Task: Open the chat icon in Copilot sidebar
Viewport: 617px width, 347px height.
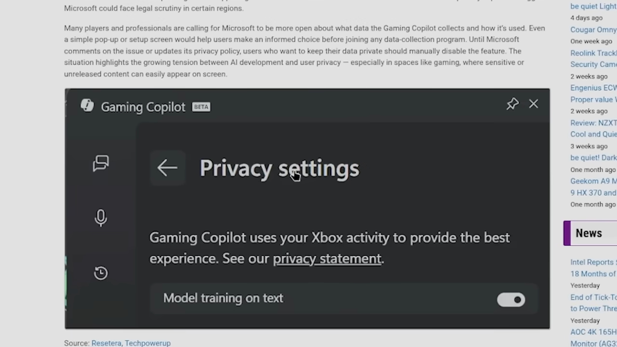Action: point(101,164)
